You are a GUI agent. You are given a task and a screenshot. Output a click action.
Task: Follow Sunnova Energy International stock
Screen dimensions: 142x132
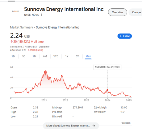click(125, 36)
